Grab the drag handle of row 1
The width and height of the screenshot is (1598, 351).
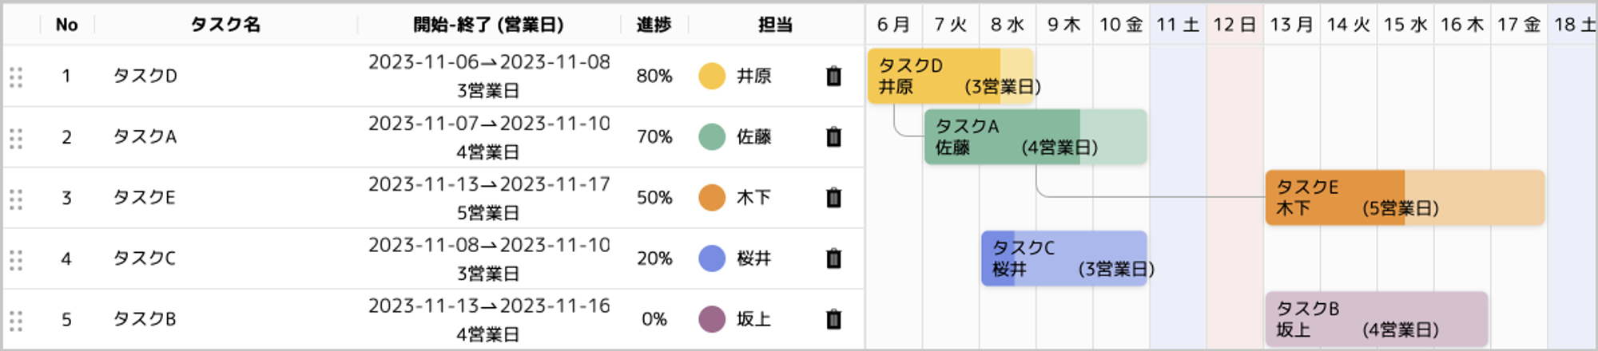tap(16, 77)
